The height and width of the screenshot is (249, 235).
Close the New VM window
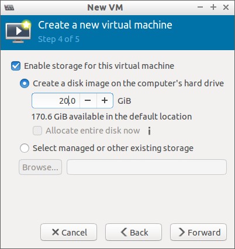click(226, 8)
